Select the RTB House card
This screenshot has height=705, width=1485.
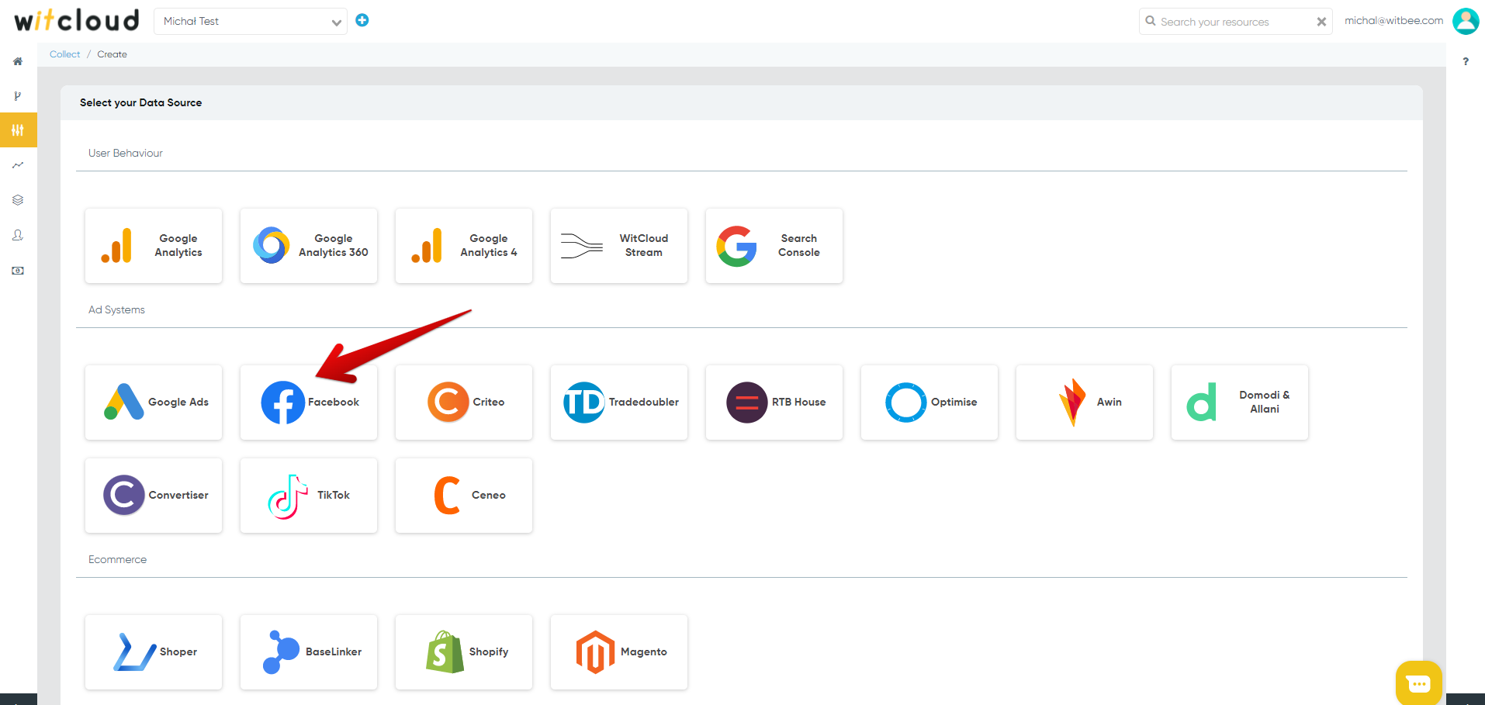tap(774, 403)
